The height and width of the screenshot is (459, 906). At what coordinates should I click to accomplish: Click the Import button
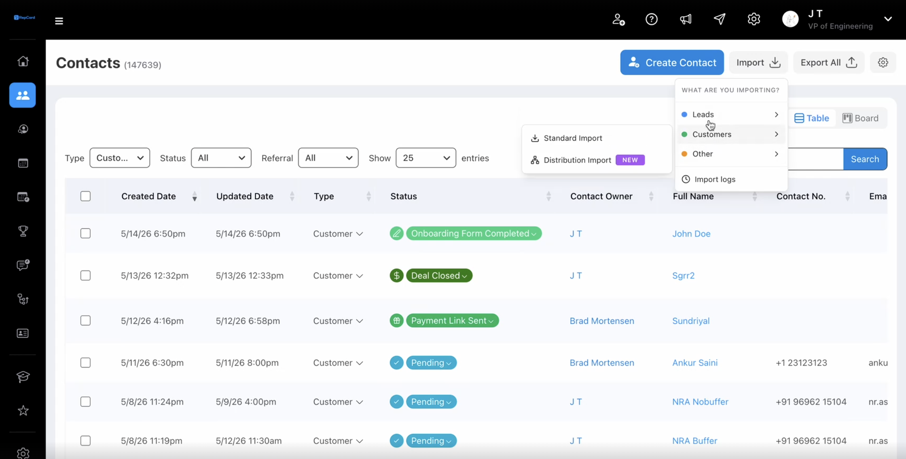[x=758, y=62]
